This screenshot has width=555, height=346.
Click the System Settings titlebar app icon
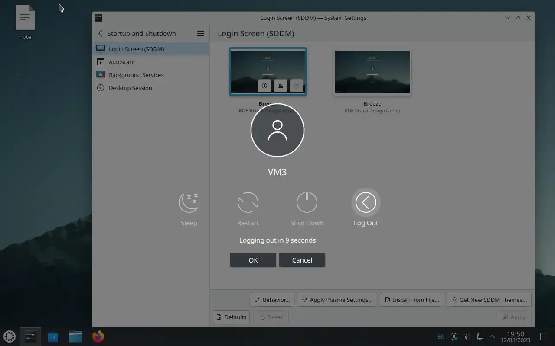(x=98, y=18)
